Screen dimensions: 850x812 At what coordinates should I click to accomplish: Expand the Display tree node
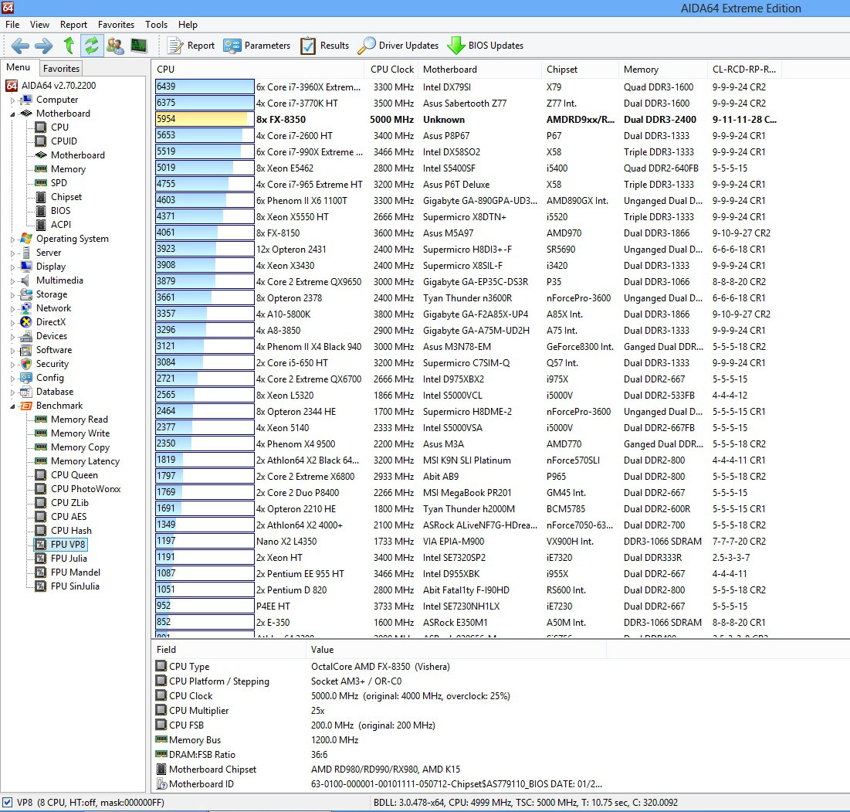(12, 267)
